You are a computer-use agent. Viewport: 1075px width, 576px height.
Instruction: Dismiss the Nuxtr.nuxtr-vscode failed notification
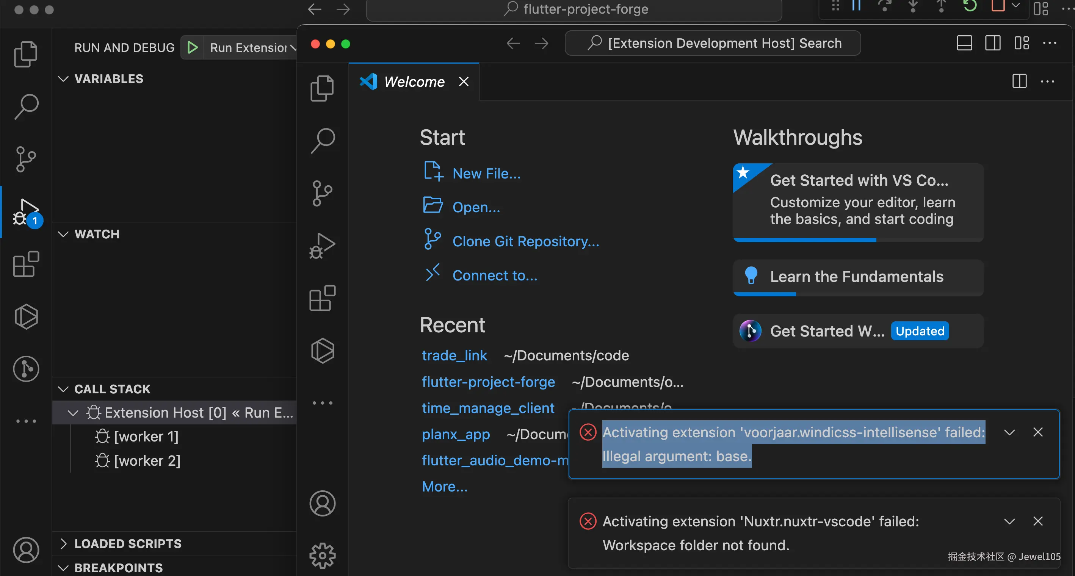click(1037, 521)
